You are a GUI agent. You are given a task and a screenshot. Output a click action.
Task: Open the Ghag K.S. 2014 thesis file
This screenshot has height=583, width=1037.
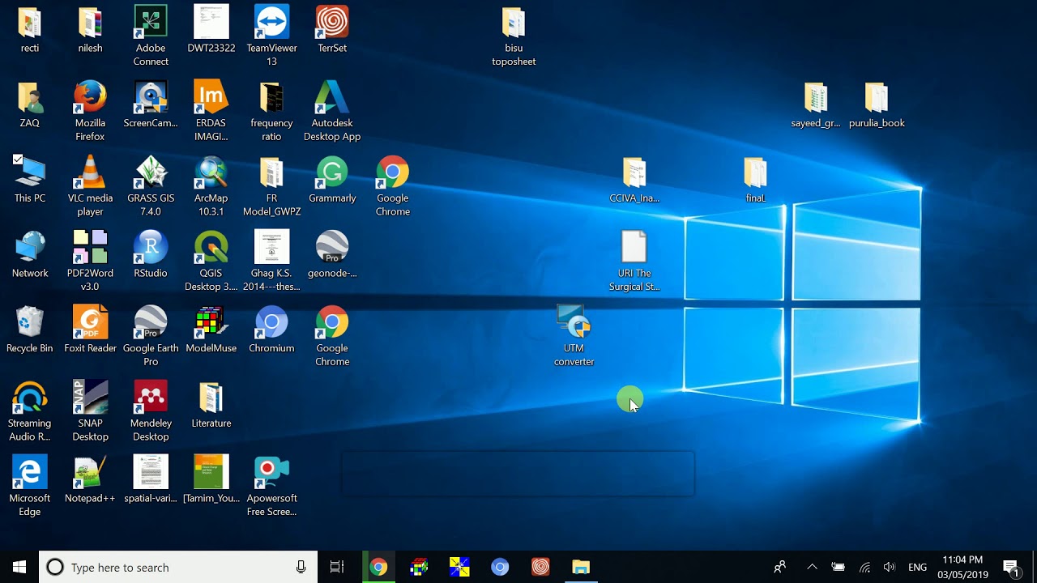point(271,262)
